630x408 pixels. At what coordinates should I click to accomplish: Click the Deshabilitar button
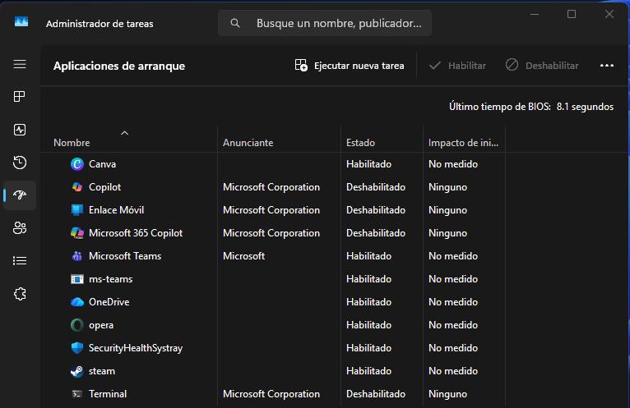(542, 66)
